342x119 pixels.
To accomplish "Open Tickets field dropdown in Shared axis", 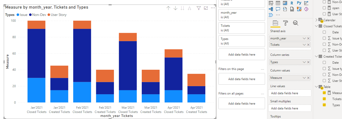I will tap(304, 45).
